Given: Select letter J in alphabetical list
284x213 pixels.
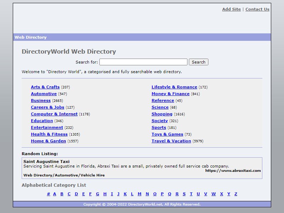Looking at the screenshot, I should tap(119, 194).
